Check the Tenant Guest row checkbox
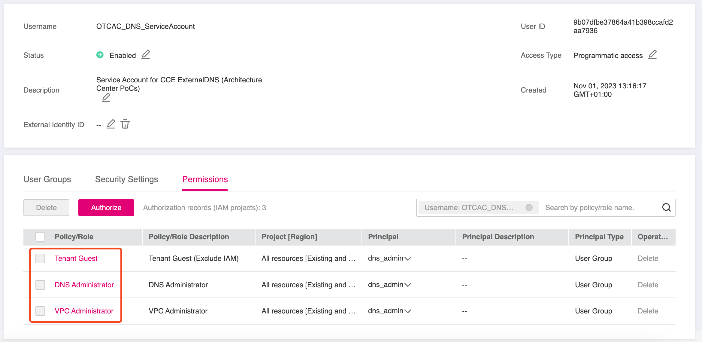 coord(40,258)
